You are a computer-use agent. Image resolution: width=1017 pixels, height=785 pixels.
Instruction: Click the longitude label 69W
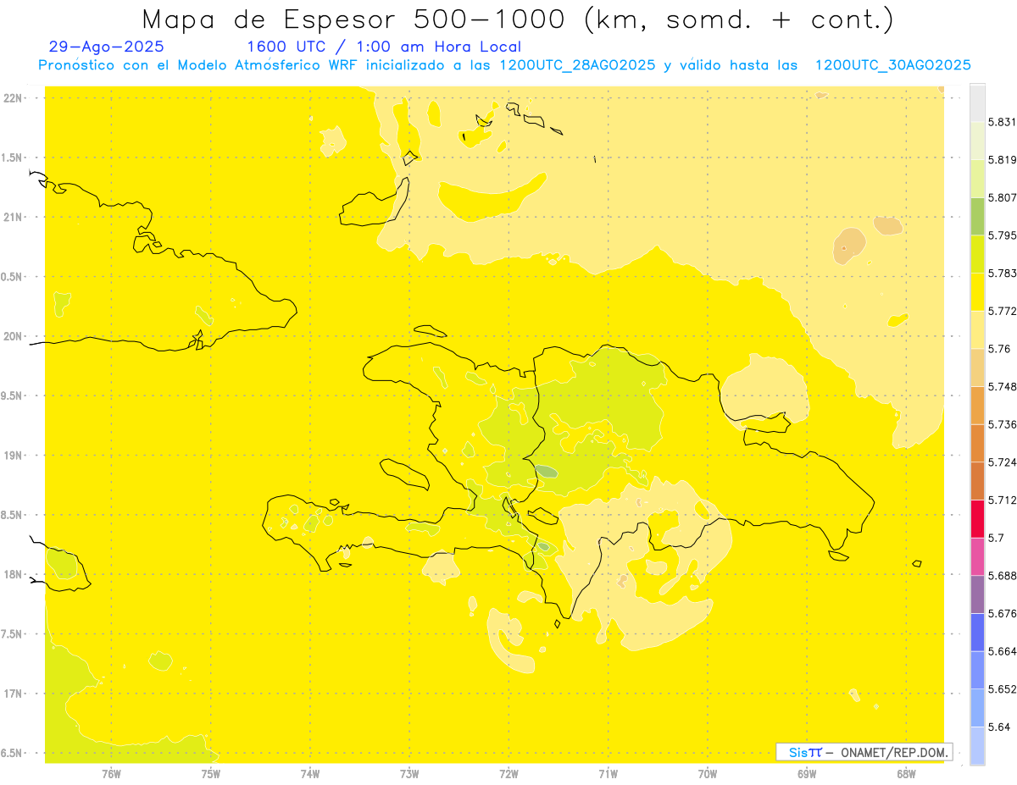(x=807, y=773)
